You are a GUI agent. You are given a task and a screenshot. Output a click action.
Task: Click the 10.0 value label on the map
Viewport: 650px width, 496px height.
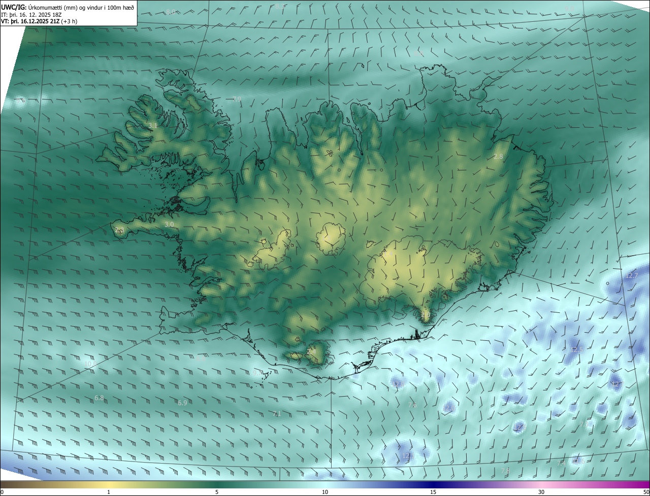90,364
